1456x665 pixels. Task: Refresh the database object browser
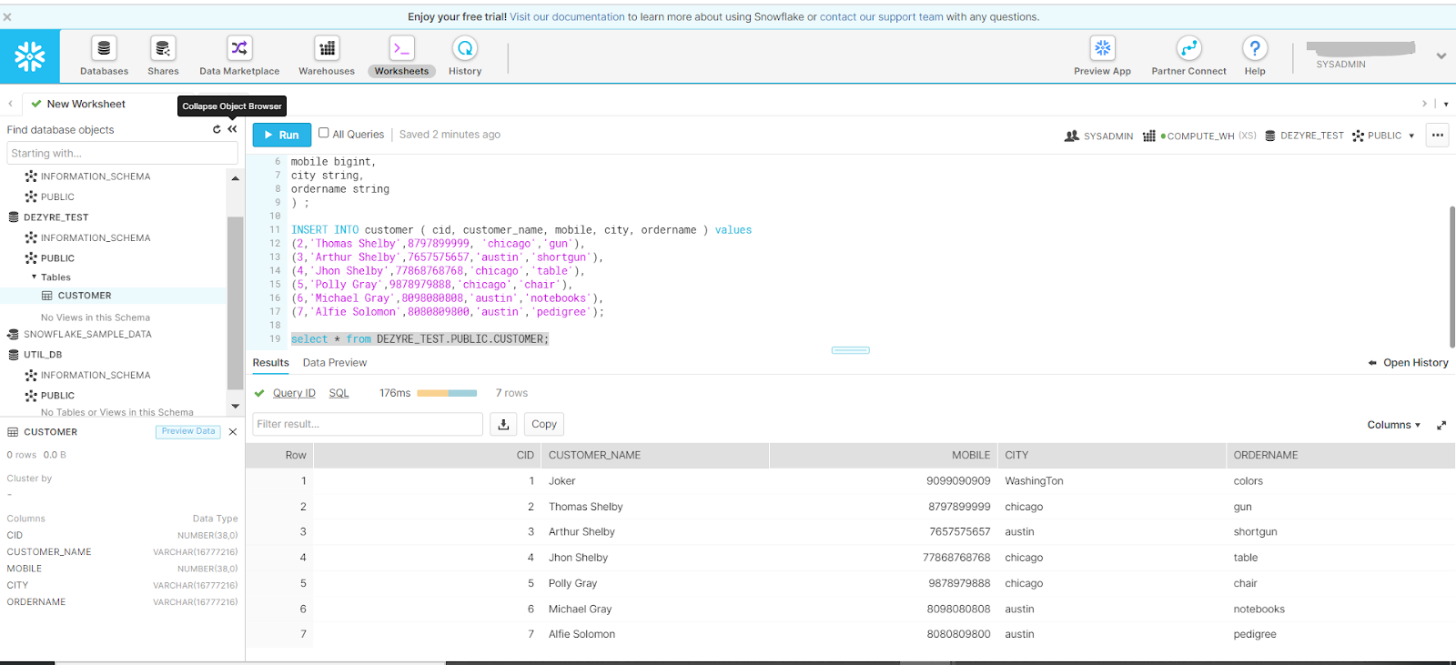(217, 129)
